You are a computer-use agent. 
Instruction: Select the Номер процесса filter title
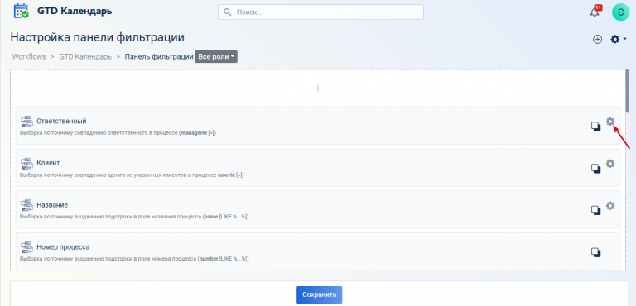click(63, 247)
